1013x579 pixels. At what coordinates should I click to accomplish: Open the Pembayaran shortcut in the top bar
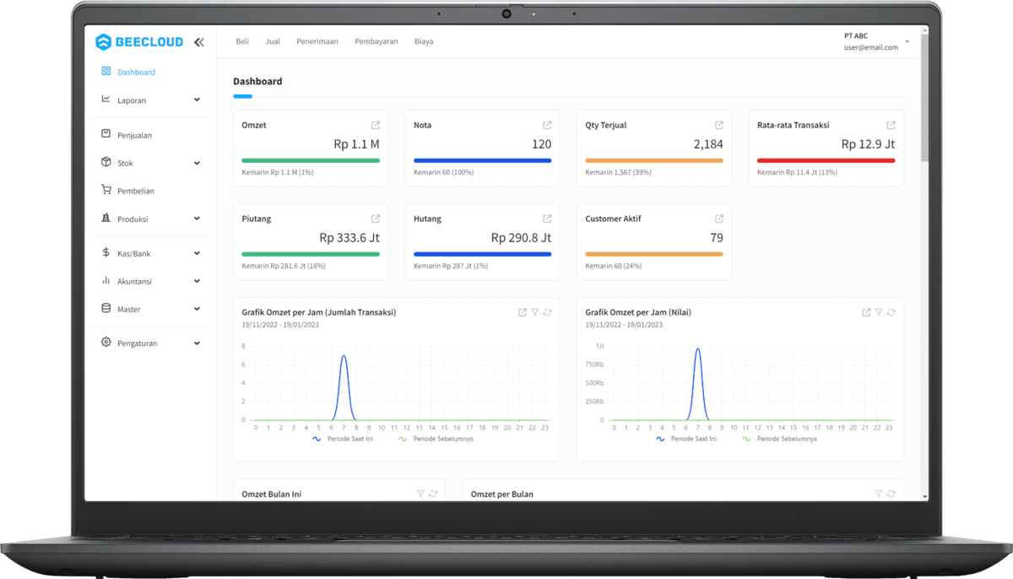(x=376, y=41)
